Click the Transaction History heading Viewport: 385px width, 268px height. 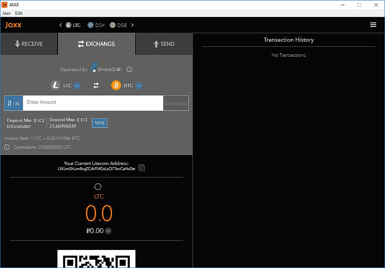click(x=289, y=40)
